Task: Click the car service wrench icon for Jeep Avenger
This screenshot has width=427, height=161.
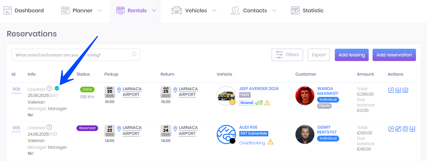Action: (x=259, y=103)
